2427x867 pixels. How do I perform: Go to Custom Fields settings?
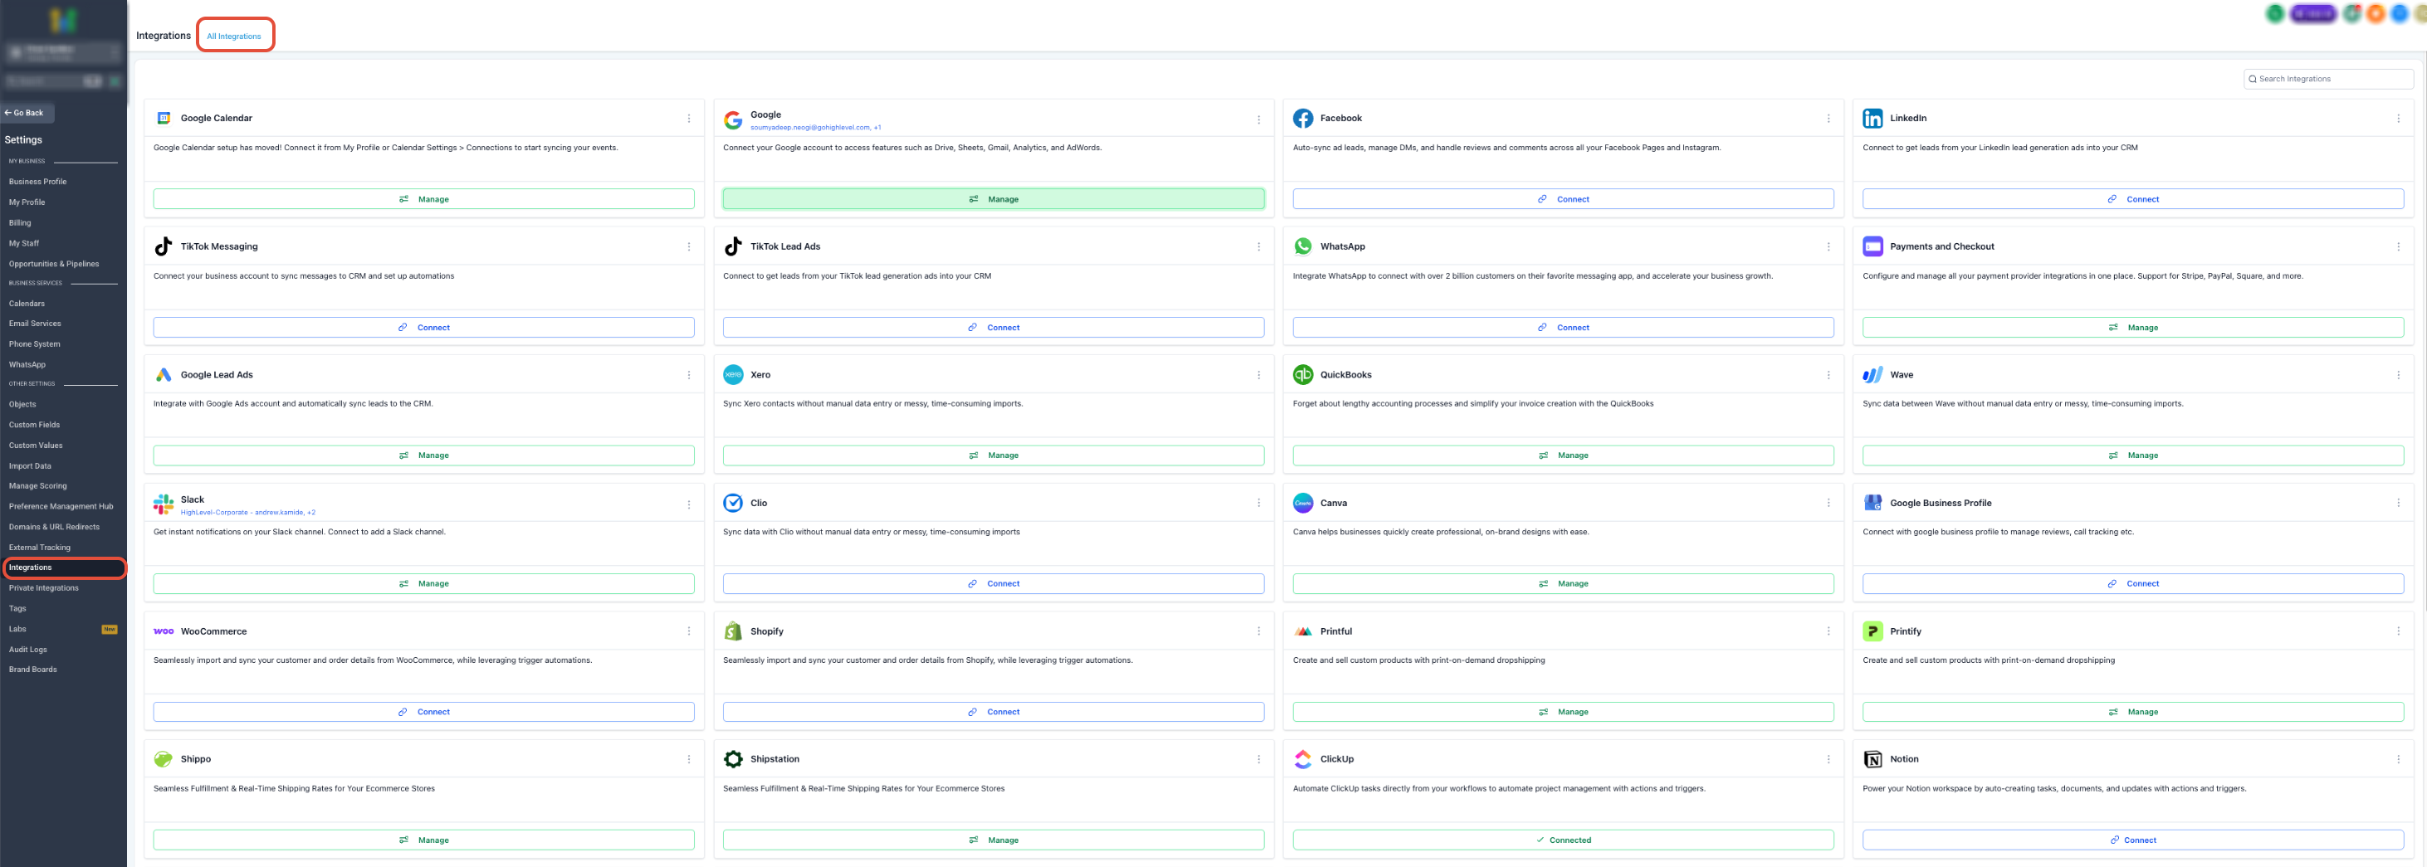pos(34,425)
